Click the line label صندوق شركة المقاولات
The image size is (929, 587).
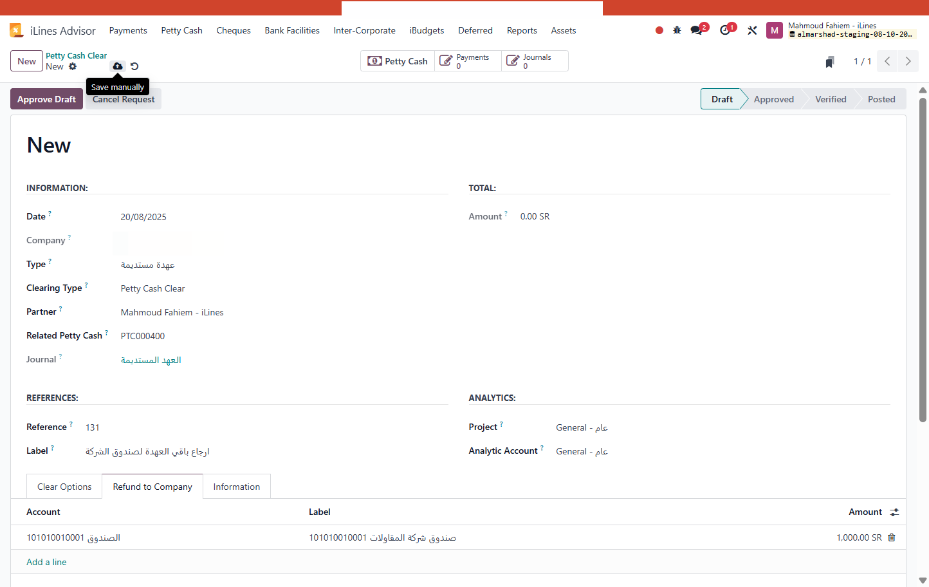(383, 537)
